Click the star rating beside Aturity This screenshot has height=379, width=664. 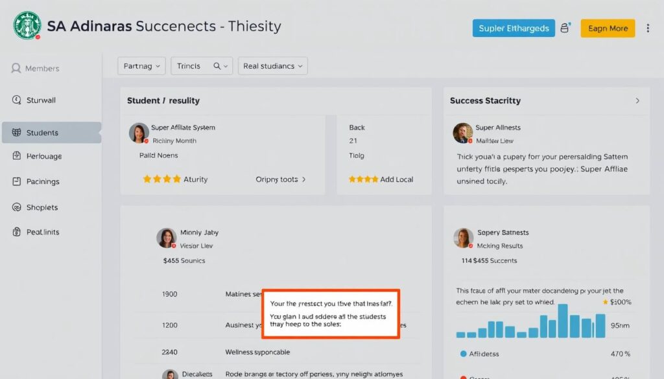pos(161,179)
